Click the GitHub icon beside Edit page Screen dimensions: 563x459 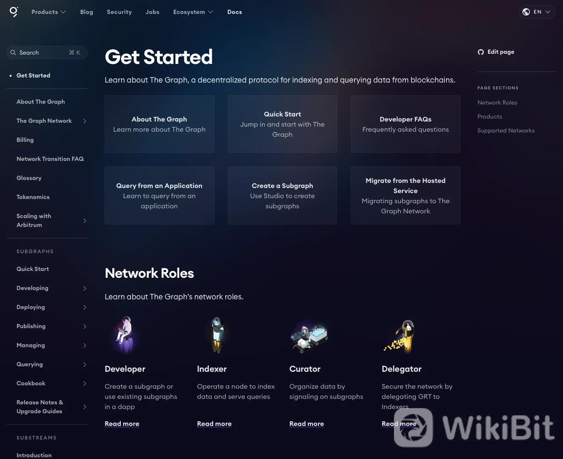coord(481,52)
